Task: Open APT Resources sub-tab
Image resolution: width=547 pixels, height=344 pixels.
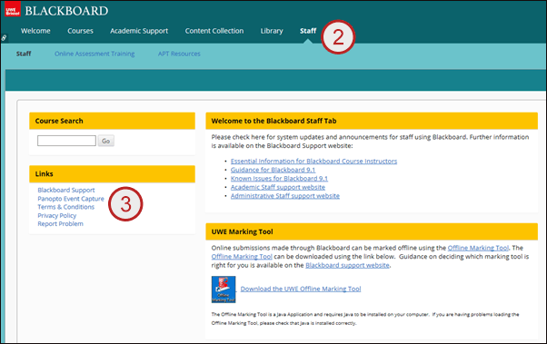Action: [x=179, y=54]
